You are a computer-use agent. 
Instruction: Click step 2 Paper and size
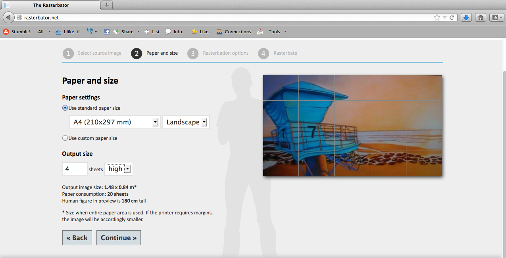point(155,53)
